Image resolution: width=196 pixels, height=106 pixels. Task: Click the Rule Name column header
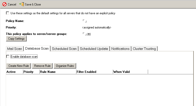48,72
